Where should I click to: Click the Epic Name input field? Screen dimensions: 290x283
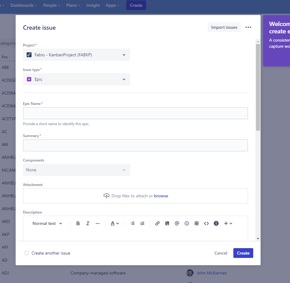[135, 113]
